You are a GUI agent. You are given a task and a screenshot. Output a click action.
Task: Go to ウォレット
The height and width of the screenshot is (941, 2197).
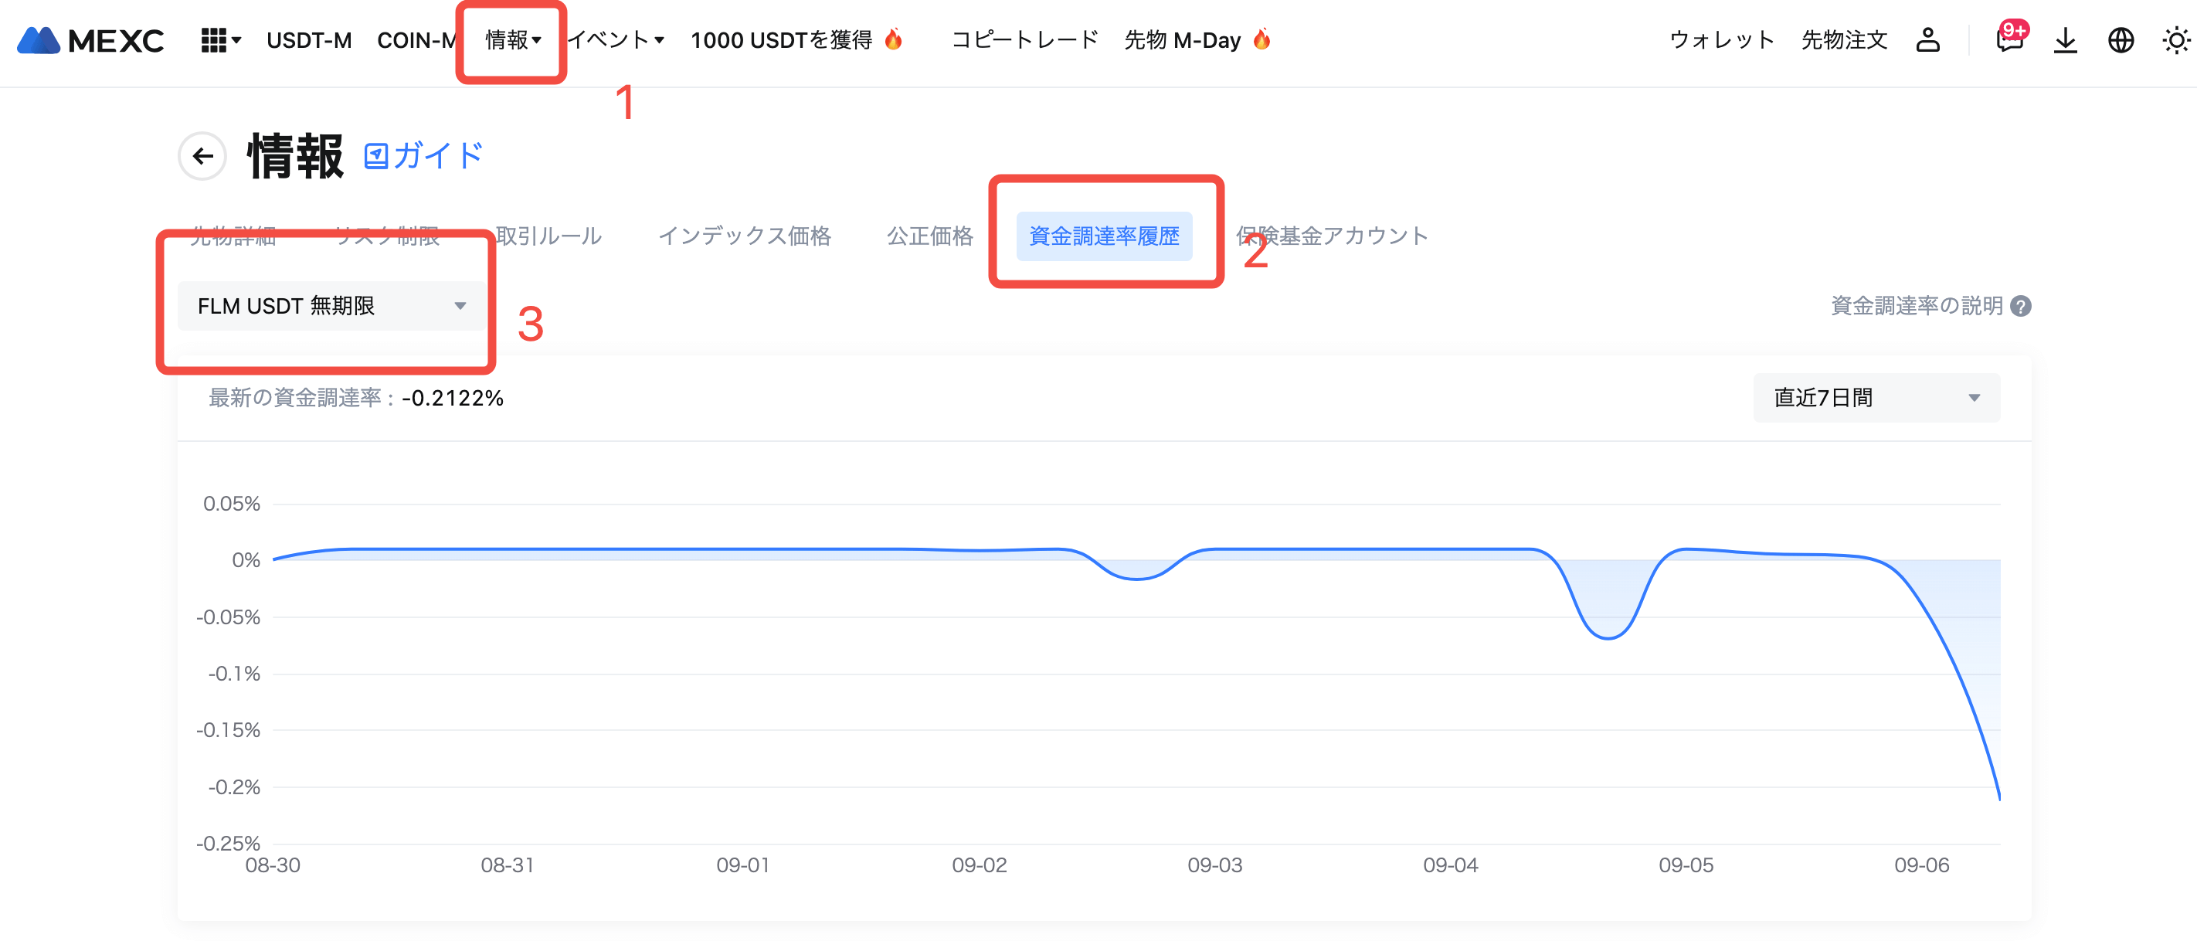tap(1721, 40)
